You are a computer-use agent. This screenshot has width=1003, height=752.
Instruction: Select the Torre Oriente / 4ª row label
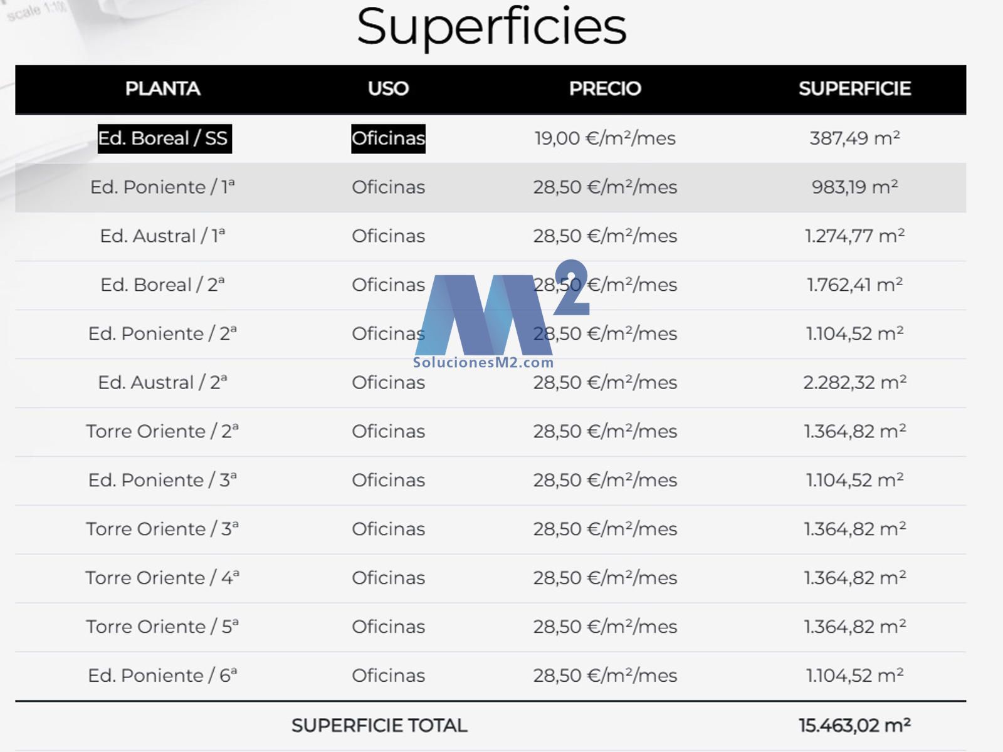click(x=162, y=578)
